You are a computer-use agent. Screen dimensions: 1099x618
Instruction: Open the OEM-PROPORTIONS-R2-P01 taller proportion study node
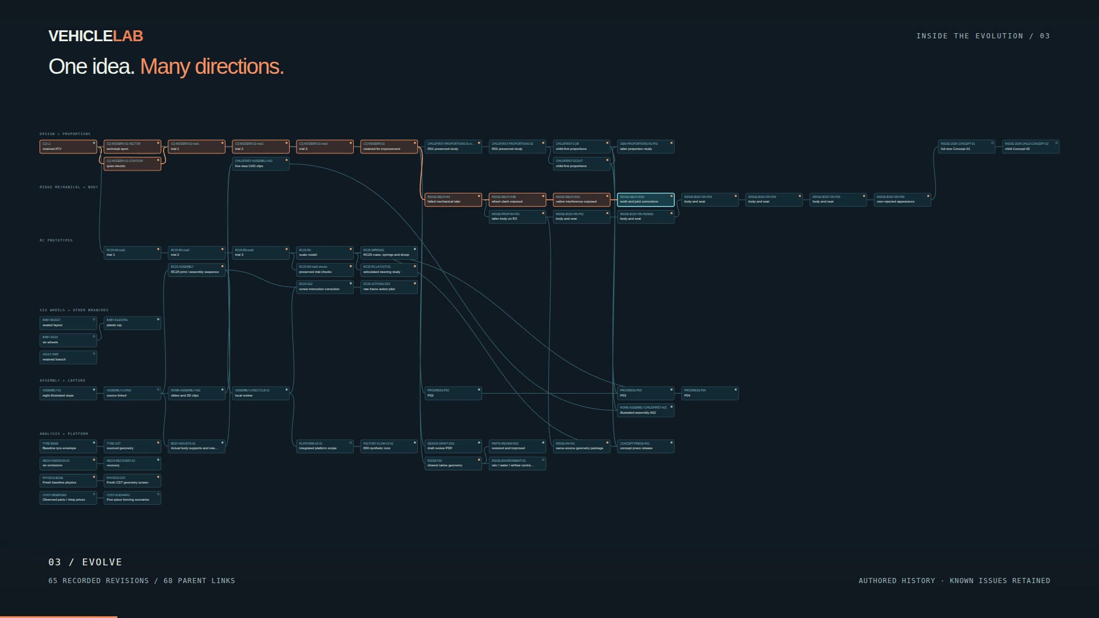[645, 146]
